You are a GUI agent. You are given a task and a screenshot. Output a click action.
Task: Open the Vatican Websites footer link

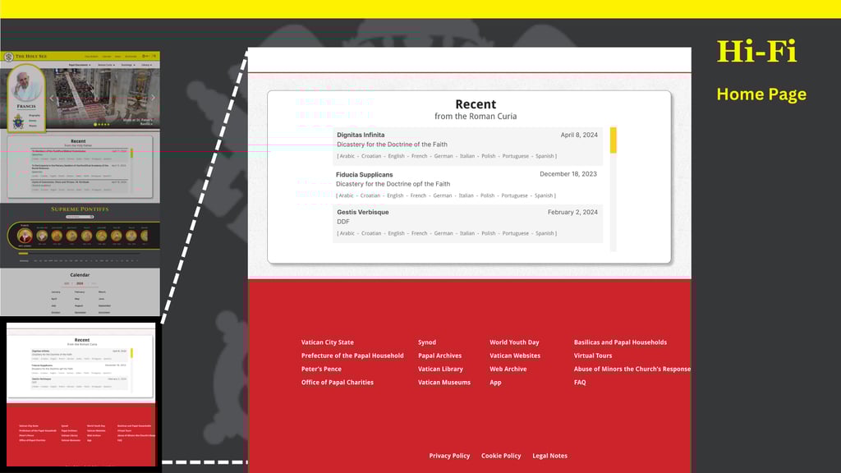click(x=515, y=356)
